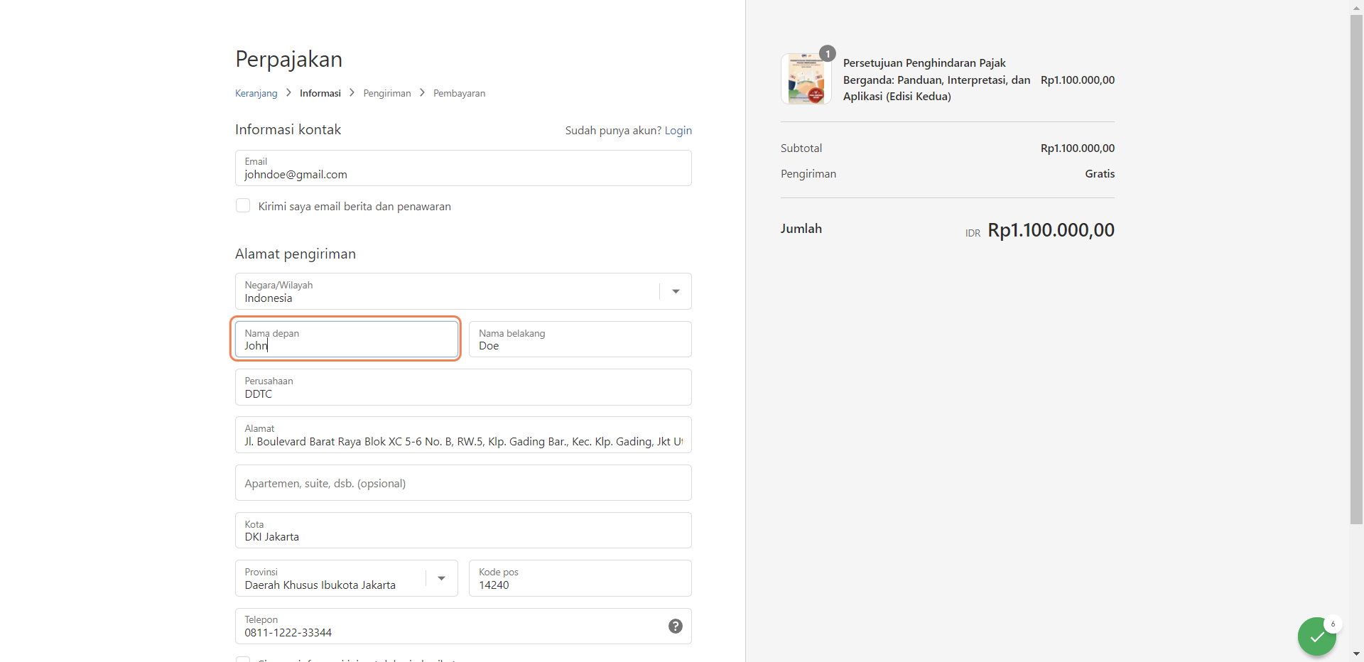Click into the Nama belakang field
Image resolution: width=1364 pixels, height=662 pixels.
point(580,339)
